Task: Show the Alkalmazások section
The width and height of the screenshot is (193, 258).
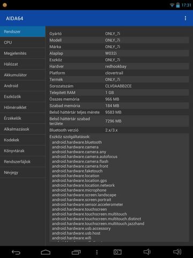Action: pyautogui.click(x=23, y=129)
